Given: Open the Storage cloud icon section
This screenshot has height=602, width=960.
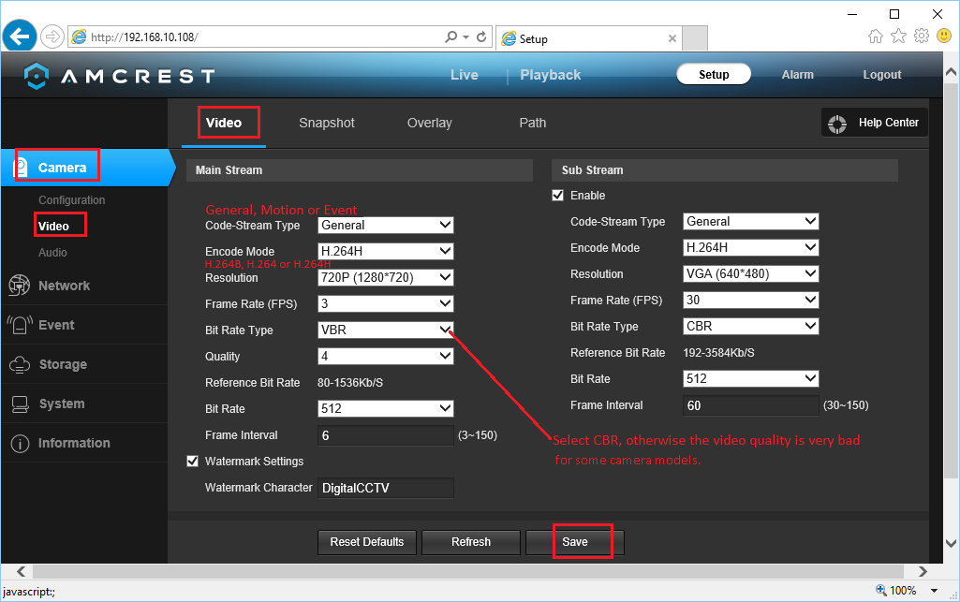Looking at the screenshot, I should pos(20,364).
